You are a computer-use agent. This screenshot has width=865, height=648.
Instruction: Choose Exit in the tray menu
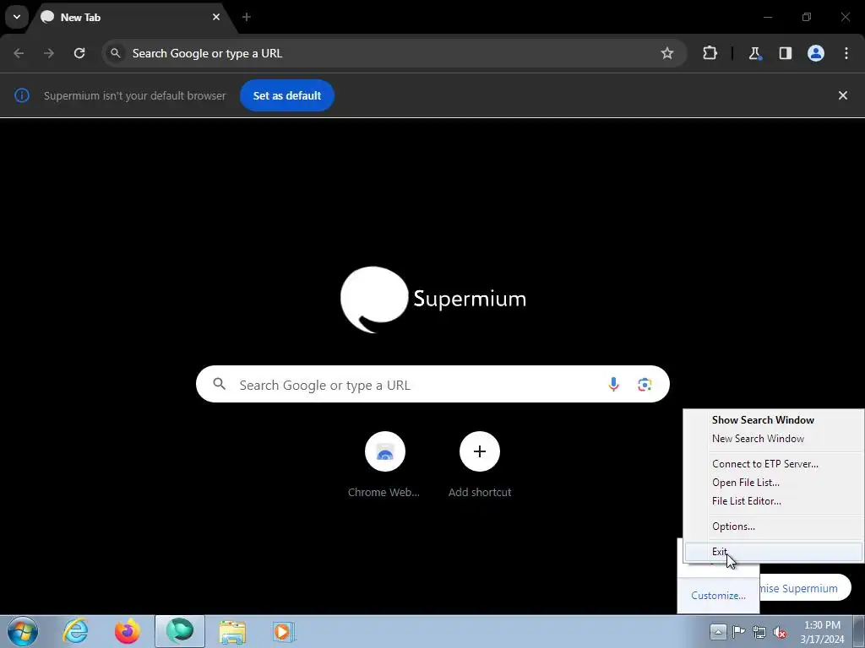point(774,552)
